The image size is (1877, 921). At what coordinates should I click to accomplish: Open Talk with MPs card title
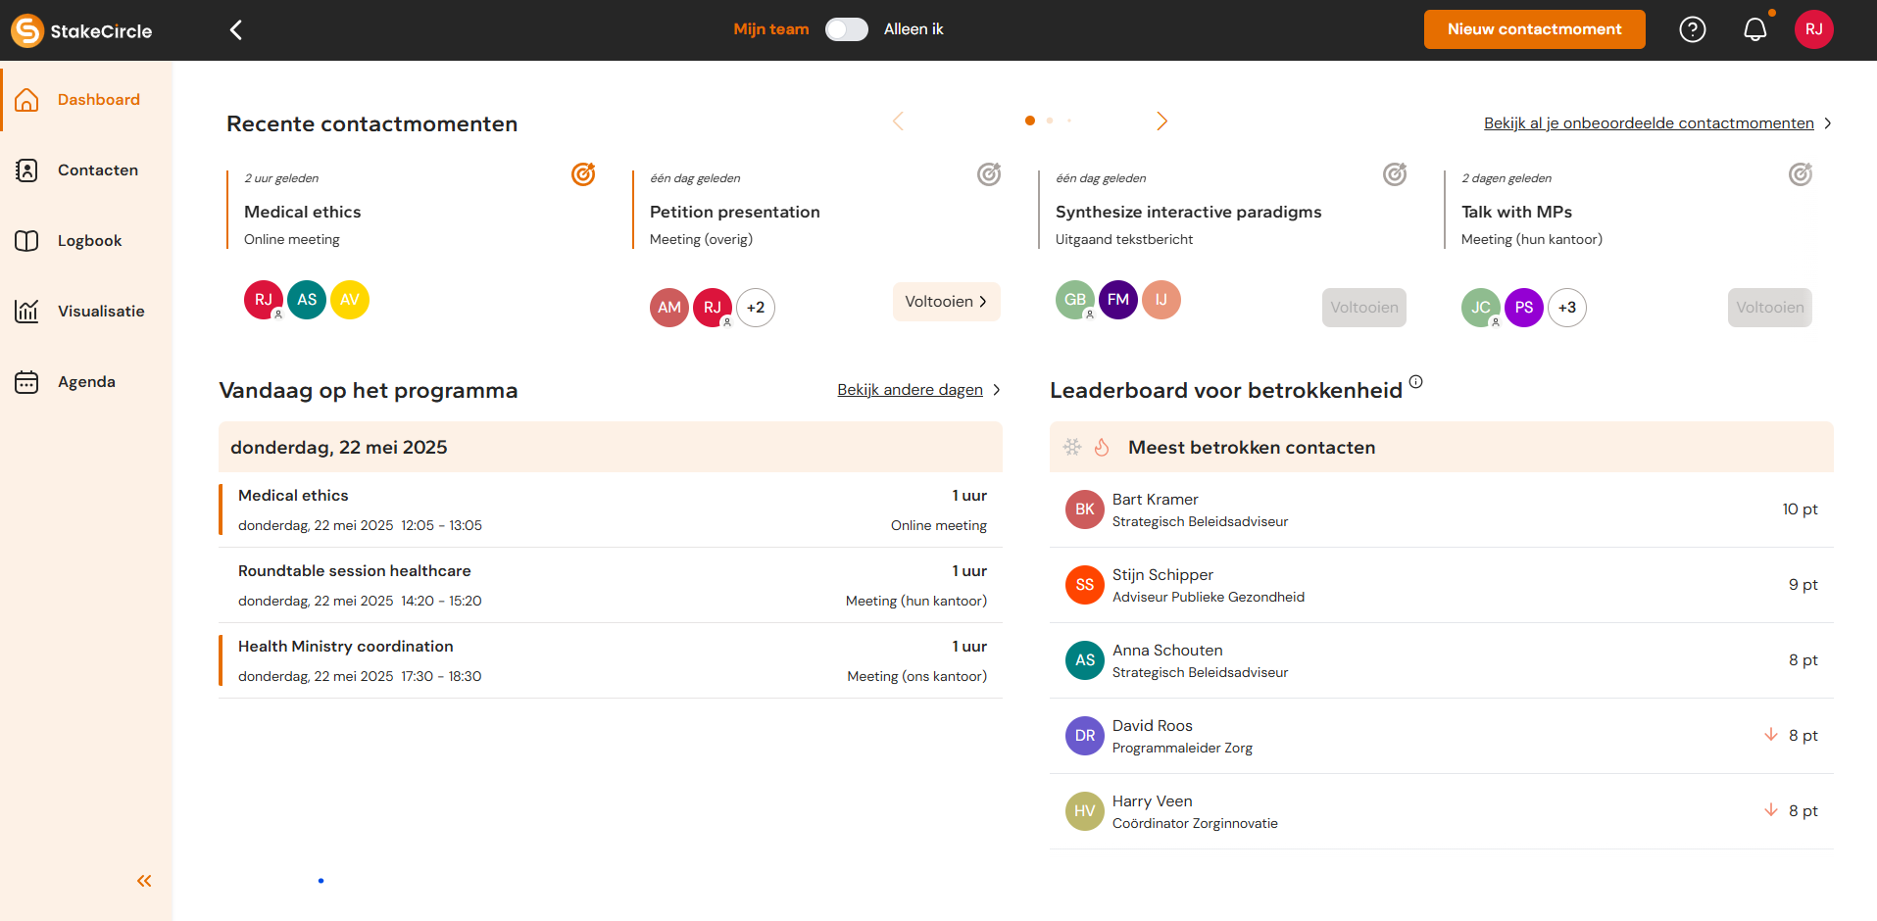pos(1516,213)
